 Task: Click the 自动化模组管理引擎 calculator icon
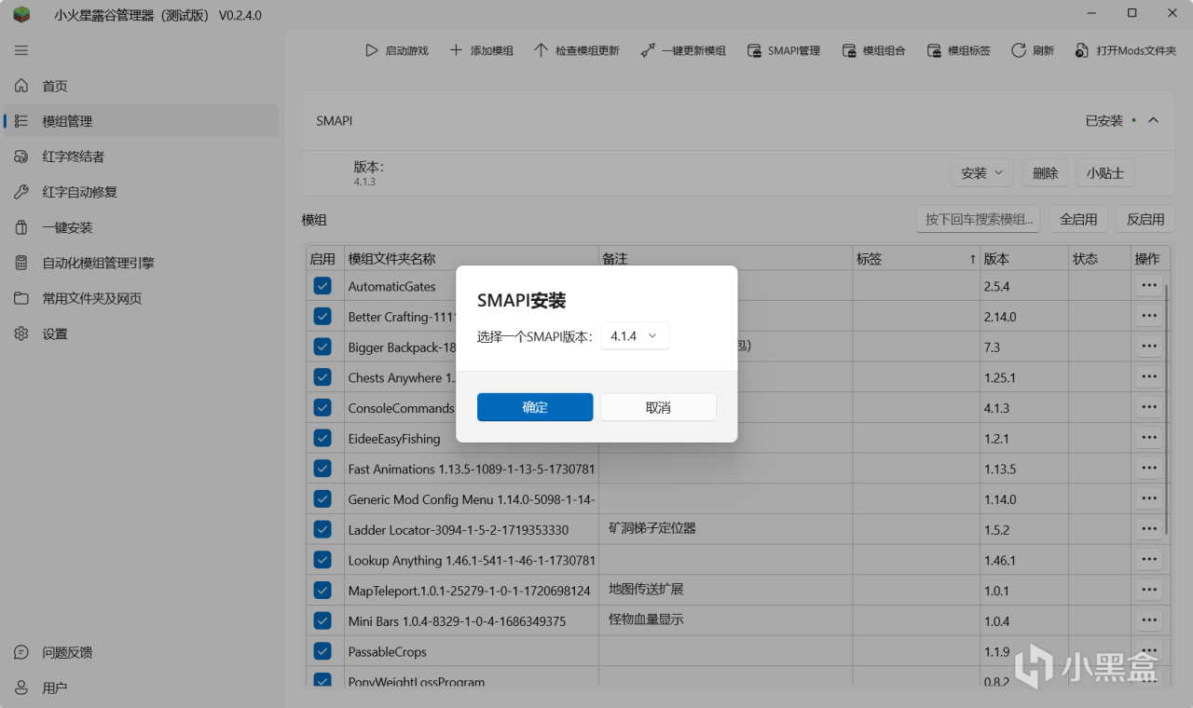21,263
